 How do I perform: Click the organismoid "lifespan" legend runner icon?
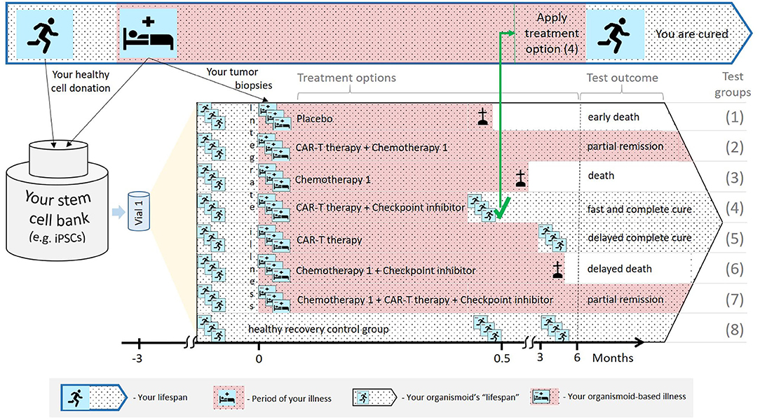point(363,398)
